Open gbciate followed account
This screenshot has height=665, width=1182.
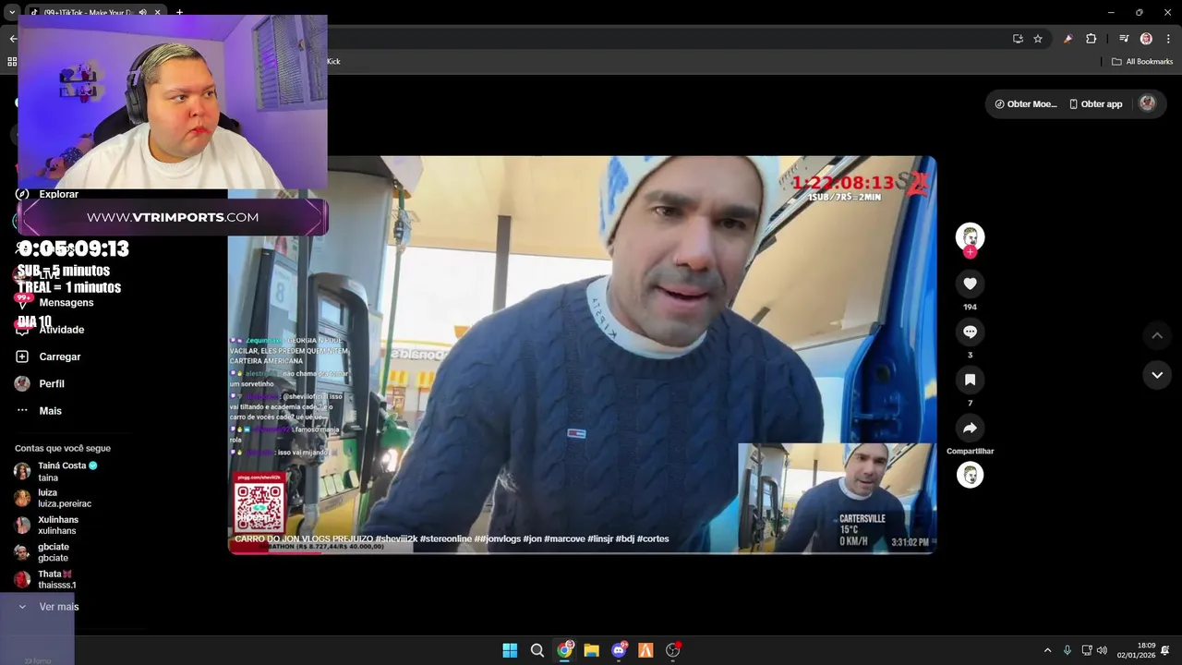[x=42, y=552]
